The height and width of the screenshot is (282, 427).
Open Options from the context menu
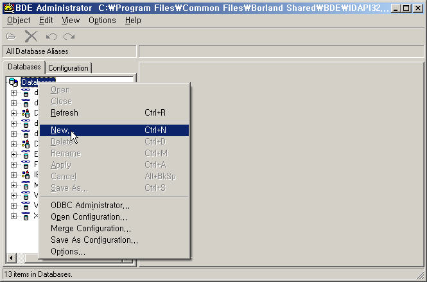67,252
